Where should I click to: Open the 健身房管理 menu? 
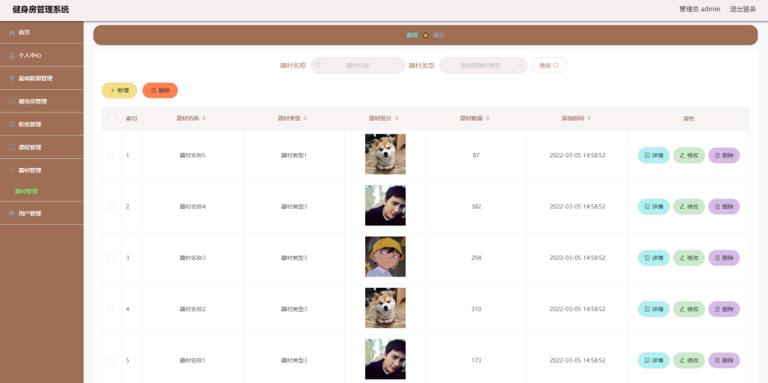tap(42, 101)
